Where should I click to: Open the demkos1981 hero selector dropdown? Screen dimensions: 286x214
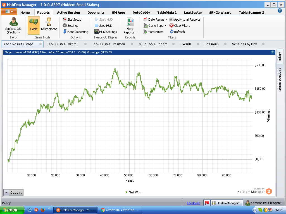pos(13,26)
